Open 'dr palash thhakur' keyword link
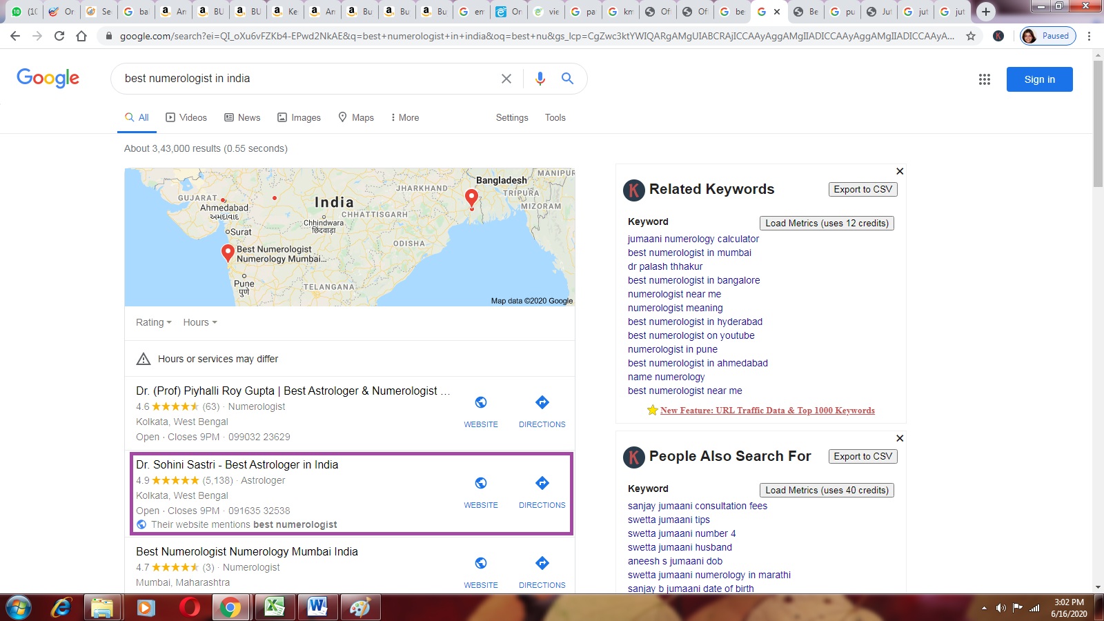This screenshot has height=621, width=1104. pos(665,266)
